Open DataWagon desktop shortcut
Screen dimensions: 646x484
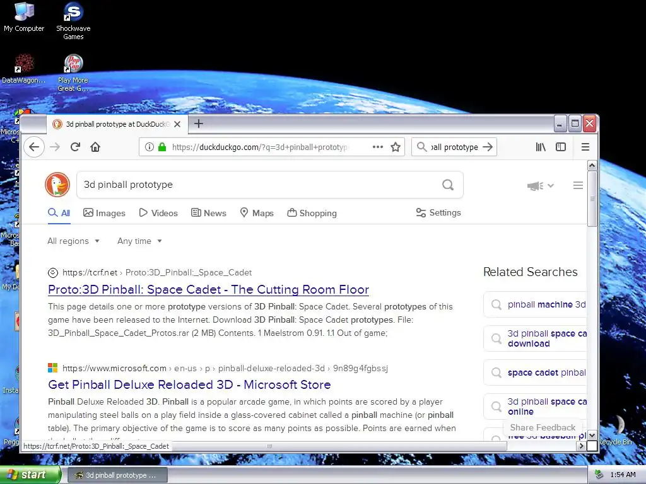pyautogui.click(x=24, y=69)
